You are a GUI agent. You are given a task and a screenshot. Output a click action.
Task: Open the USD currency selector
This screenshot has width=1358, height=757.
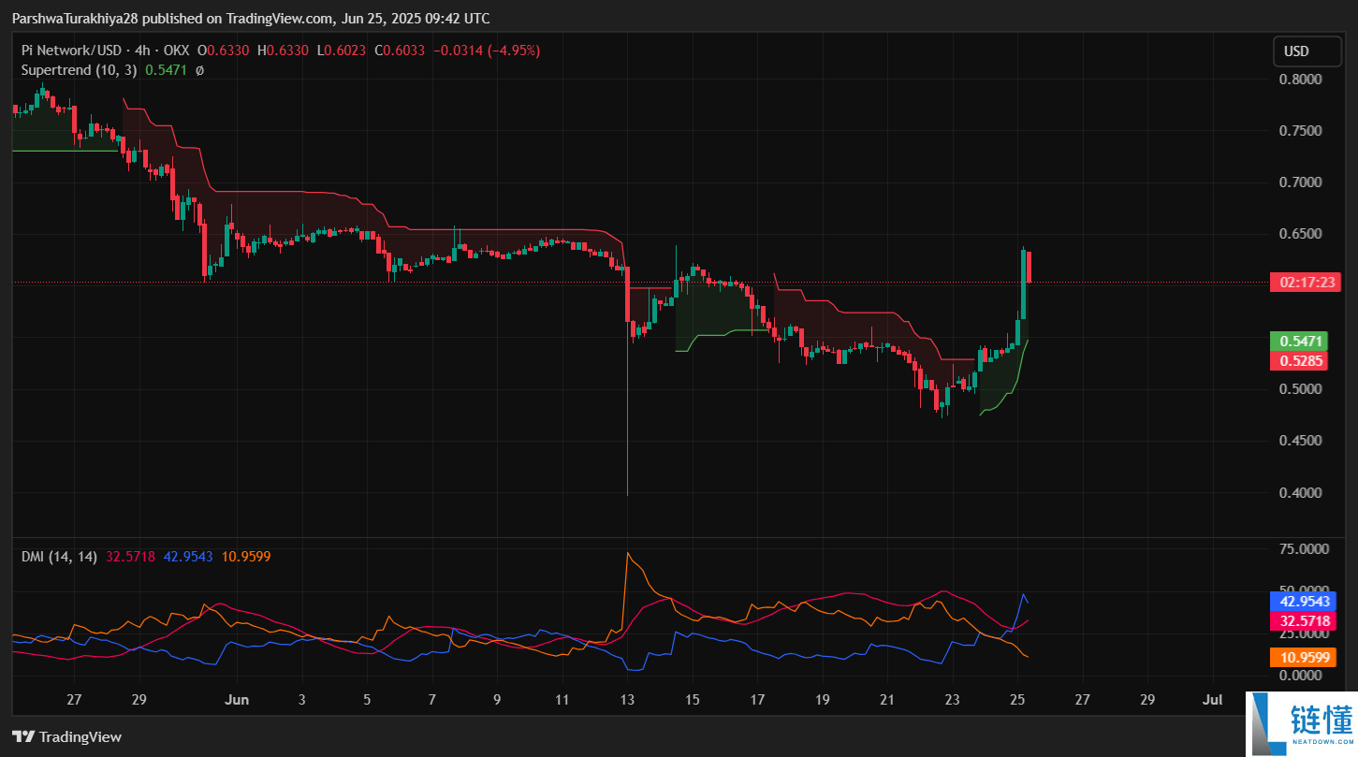point(1307,51)
